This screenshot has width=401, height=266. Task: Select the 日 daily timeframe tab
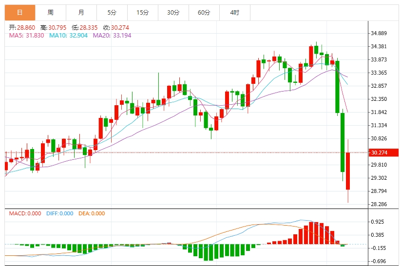coord(20,13)
